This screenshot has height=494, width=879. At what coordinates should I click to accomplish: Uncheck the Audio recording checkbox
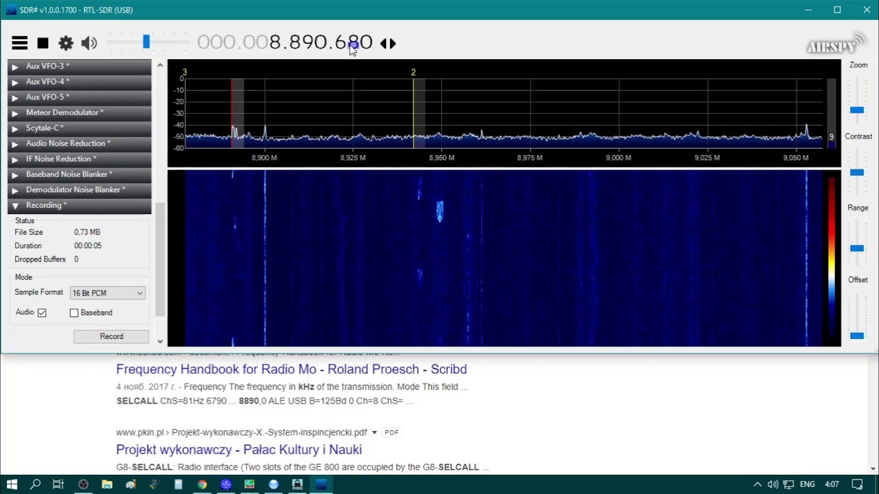42,313
